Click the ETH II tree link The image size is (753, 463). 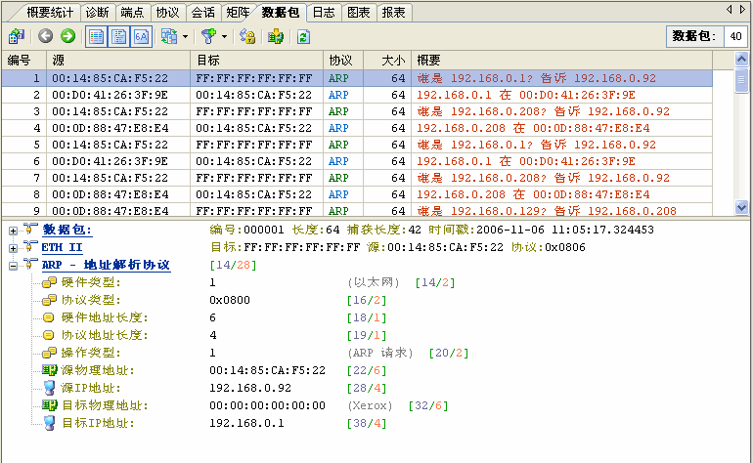62,247
